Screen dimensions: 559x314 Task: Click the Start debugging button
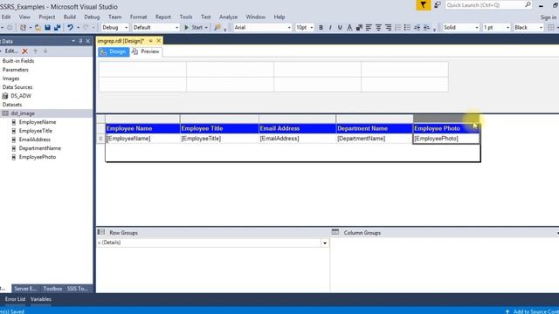point(193,27)
